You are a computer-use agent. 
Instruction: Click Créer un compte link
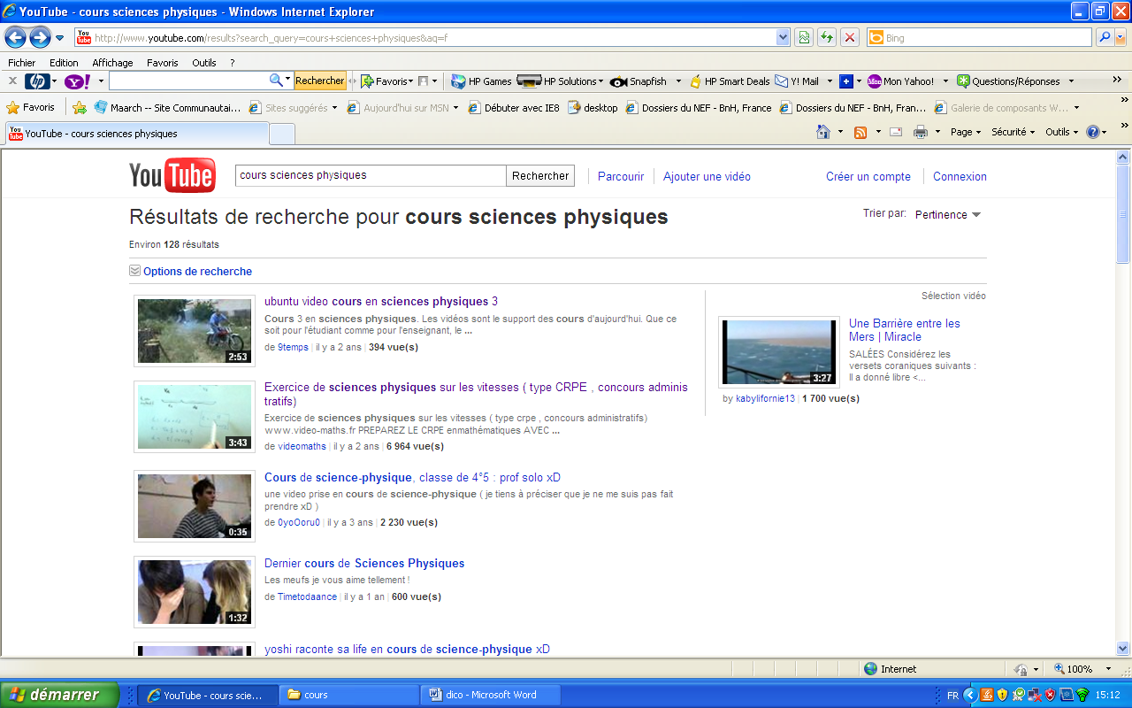[868, 177]
